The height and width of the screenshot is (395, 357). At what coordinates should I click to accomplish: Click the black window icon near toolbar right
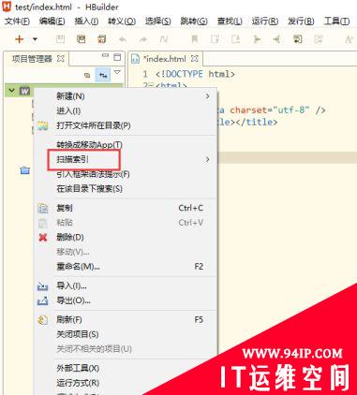tap(297, 39)
